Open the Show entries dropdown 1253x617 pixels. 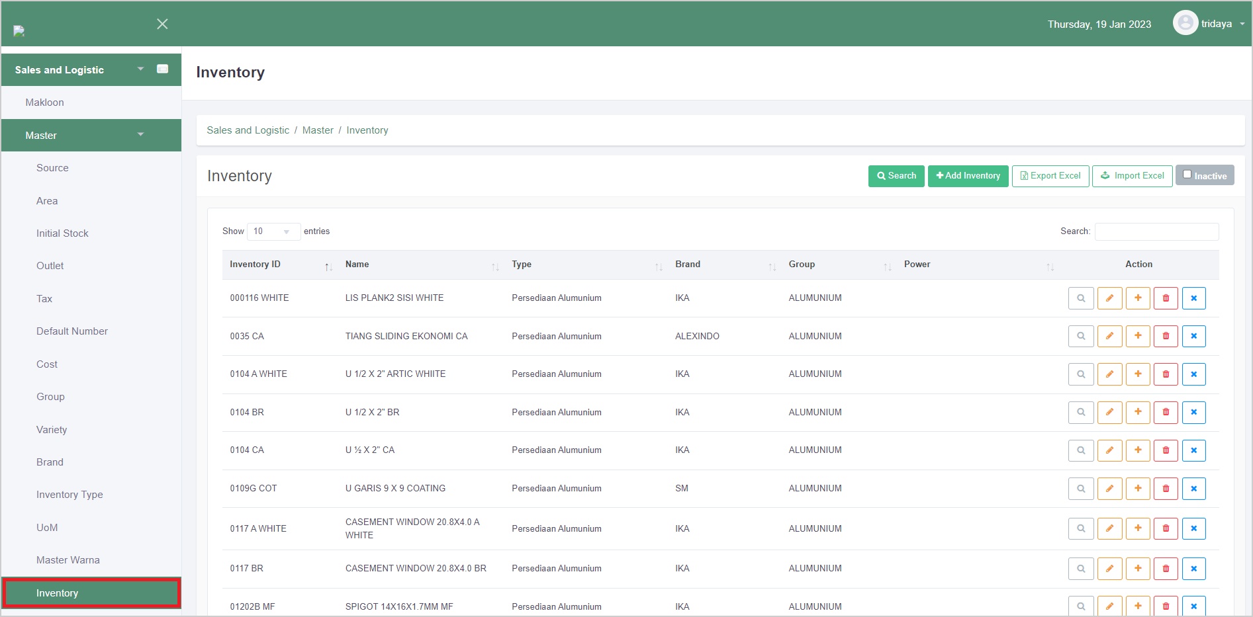[273, 231]
